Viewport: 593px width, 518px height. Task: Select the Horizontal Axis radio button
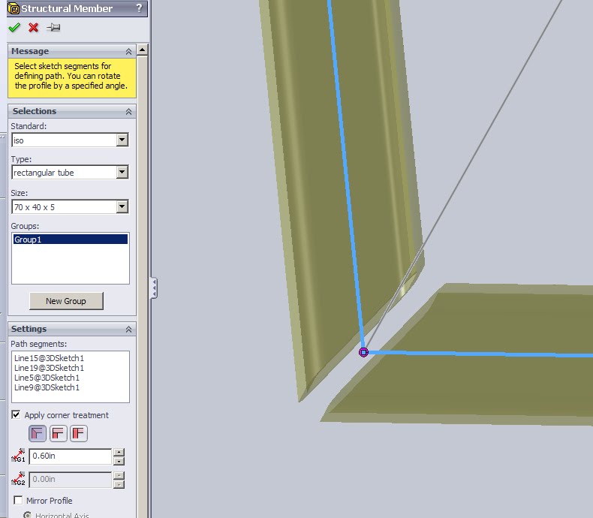pos(27,515)
